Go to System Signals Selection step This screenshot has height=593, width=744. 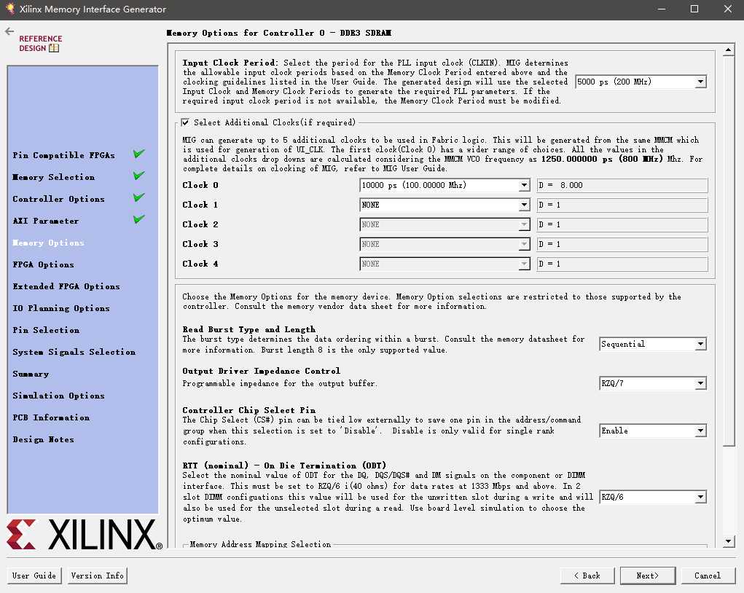click(74, 352)
